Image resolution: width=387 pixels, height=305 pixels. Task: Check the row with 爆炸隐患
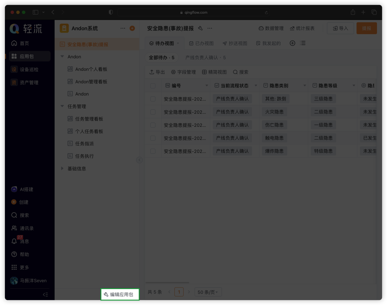coord(153,151)
